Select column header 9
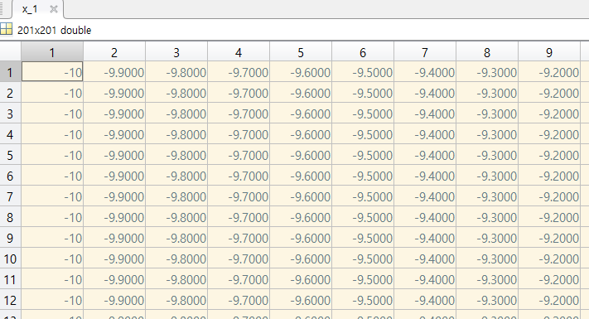This screenshot has height=319, width=589. pyautogui.click(x=549, y=52)
